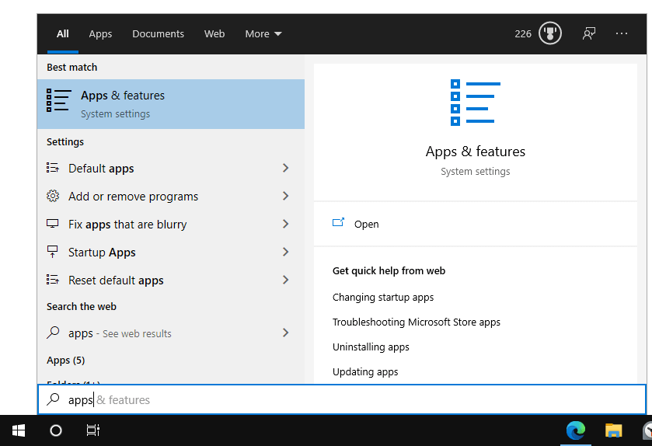
Task: Expand the Fix apps that are blurry arrow
Action: coord(286,224)
